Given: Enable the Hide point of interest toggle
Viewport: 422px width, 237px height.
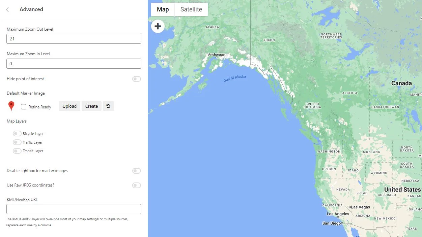Looking at the screenshot, I should click(136, 79).
